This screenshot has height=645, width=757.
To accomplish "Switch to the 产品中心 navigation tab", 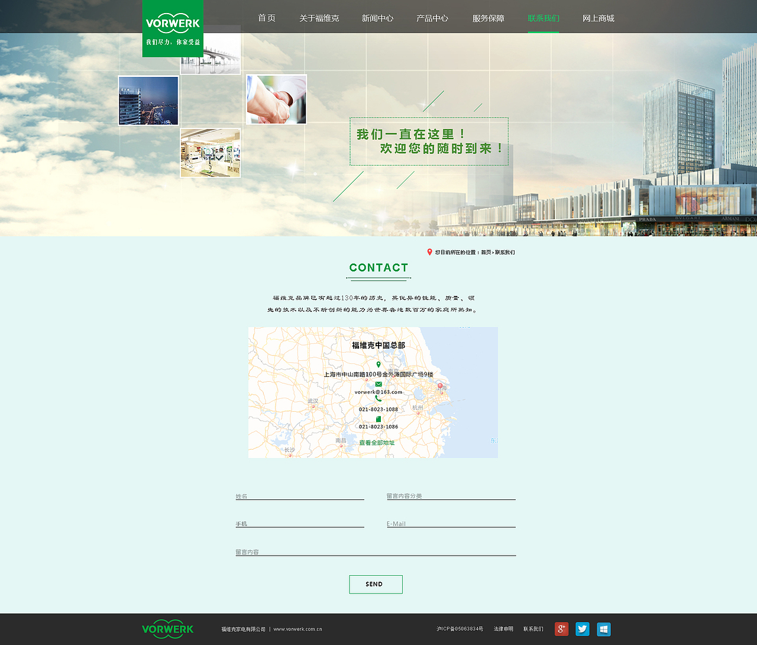I will (432, 18).
